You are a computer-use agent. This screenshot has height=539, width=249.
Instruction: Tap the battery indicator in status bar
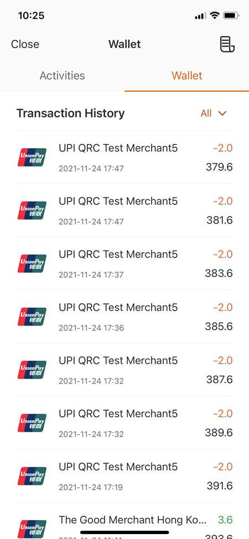point(231,15)
